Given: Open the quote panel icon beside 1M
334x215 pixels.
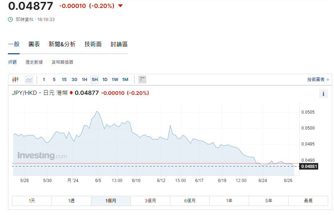Looking at the screenshot, I should pyautogui.click(x=141, y=79).
